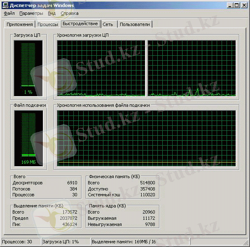Click the Системный кэш value 110020
Screen dimensions: 250x247
147,195
